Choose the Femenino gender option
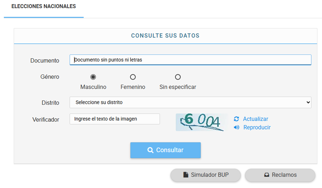 click(133, 77)
